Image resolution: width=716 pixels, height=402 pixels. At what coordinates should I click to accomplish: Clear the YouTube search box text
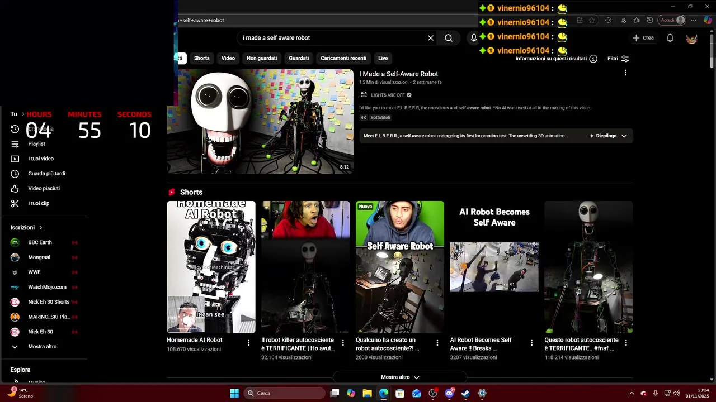click(x=431, y=38)
